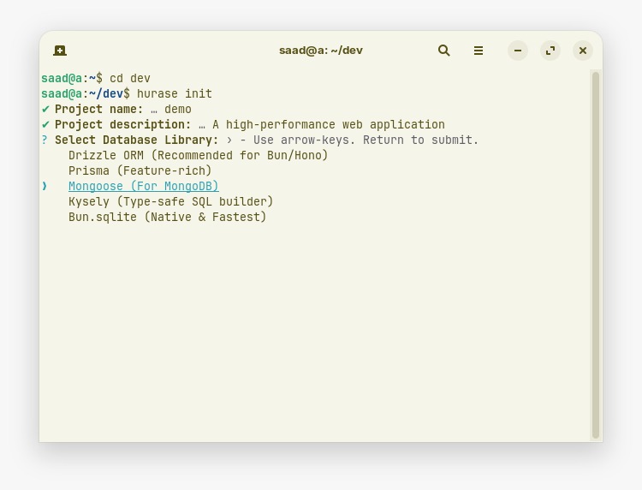Image resolution: width=642 pixels, height=490 pixels.
Task: Click the question mark prompt indicator
Action: tap(45, 140)
